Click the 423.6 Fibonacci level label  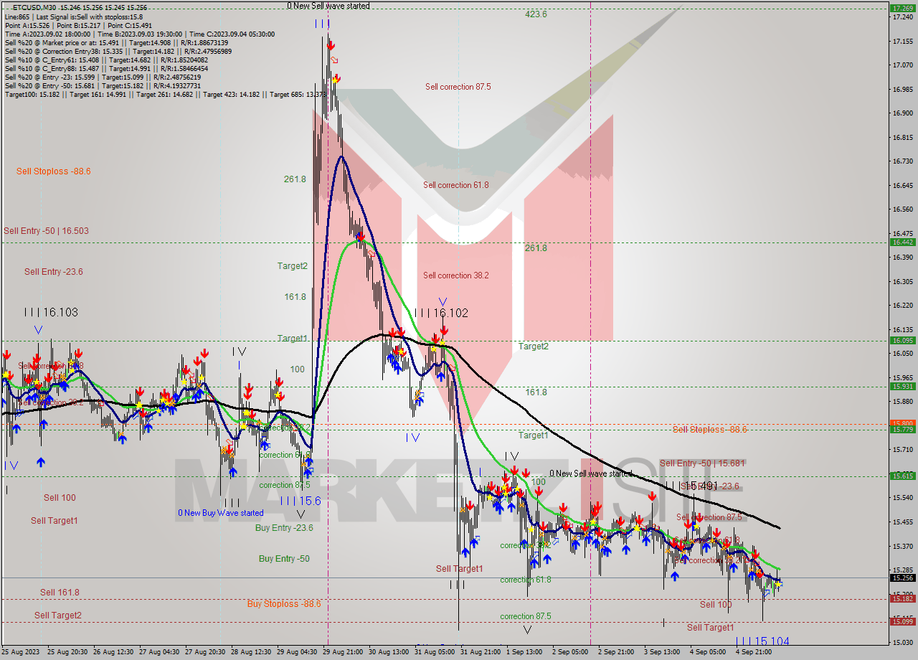pos(536,14)
